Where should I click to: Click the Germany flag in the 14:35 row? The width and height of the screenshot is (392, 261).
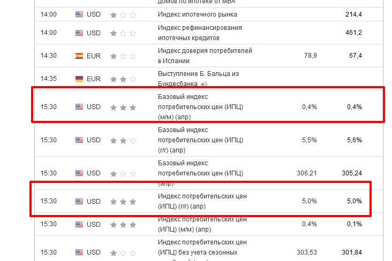pos(79,79)
